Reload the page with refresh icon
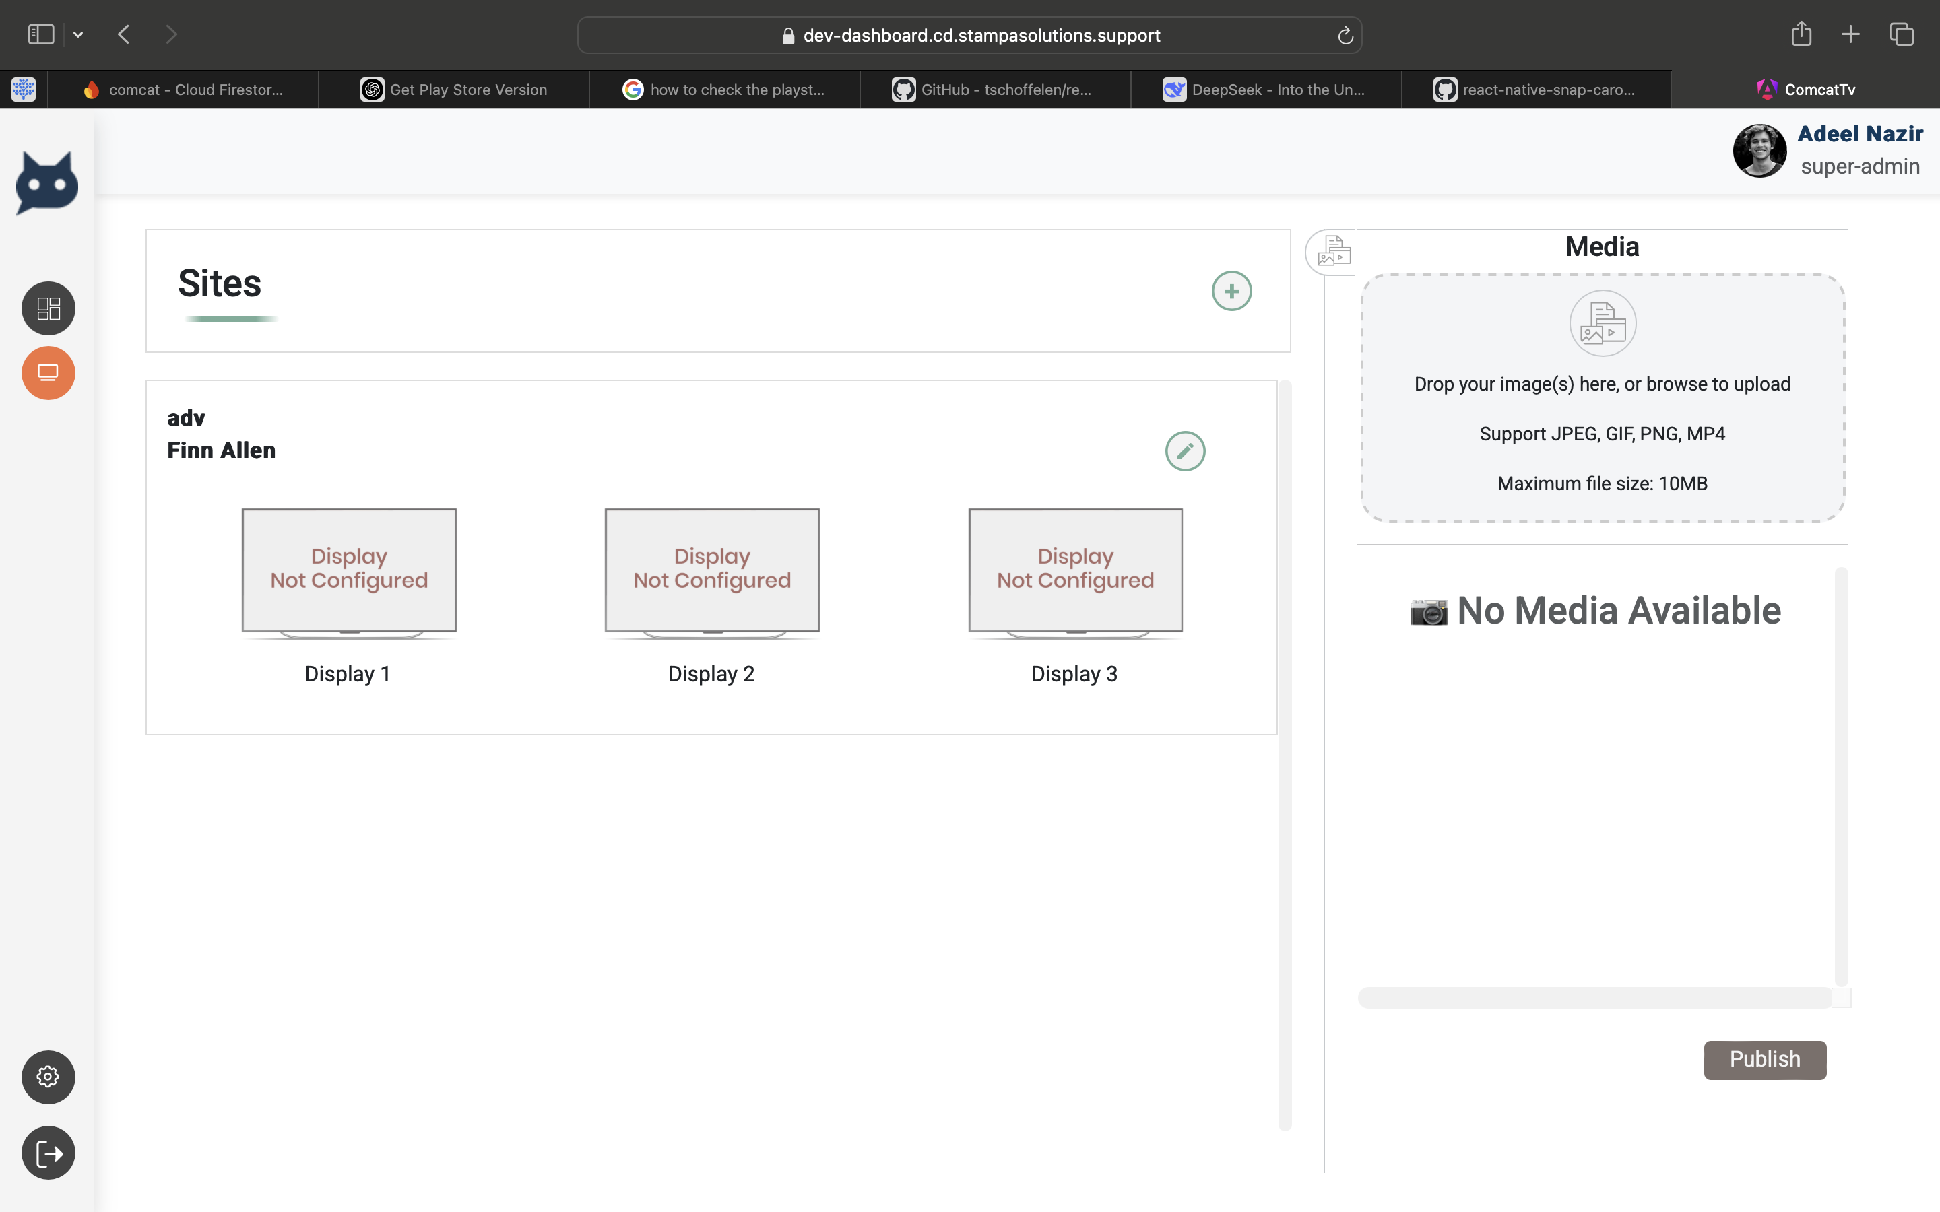Image resolution: width=1940 pixels, height=1212 pixels. coord(1345,35)
